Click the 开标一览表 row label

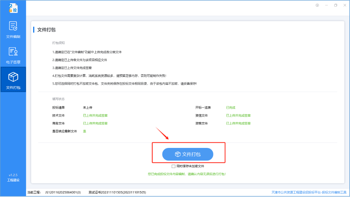click(203, 108)
